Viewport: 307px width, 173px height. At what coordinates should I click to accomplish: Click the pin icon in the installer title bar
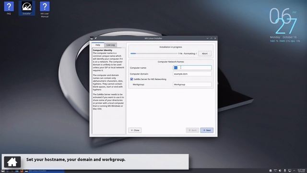pyautogui.click(x=96, y=38)
